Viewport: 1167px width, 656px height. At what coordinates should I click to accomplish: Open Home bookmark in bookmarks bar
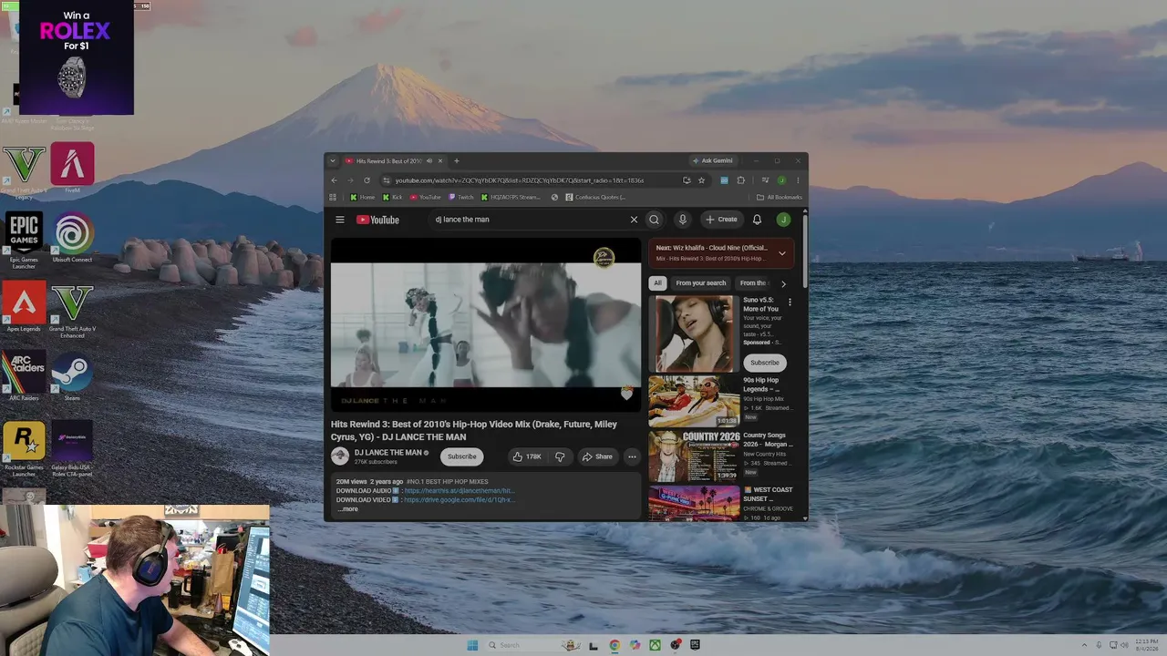tap(363, 197)
